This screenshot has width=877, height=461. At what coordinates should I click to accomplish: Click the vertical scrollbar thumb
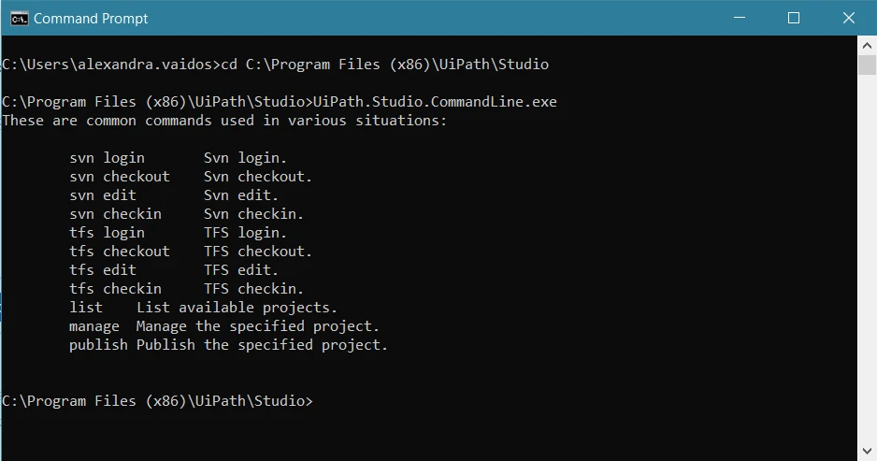(x=867, y=65)
